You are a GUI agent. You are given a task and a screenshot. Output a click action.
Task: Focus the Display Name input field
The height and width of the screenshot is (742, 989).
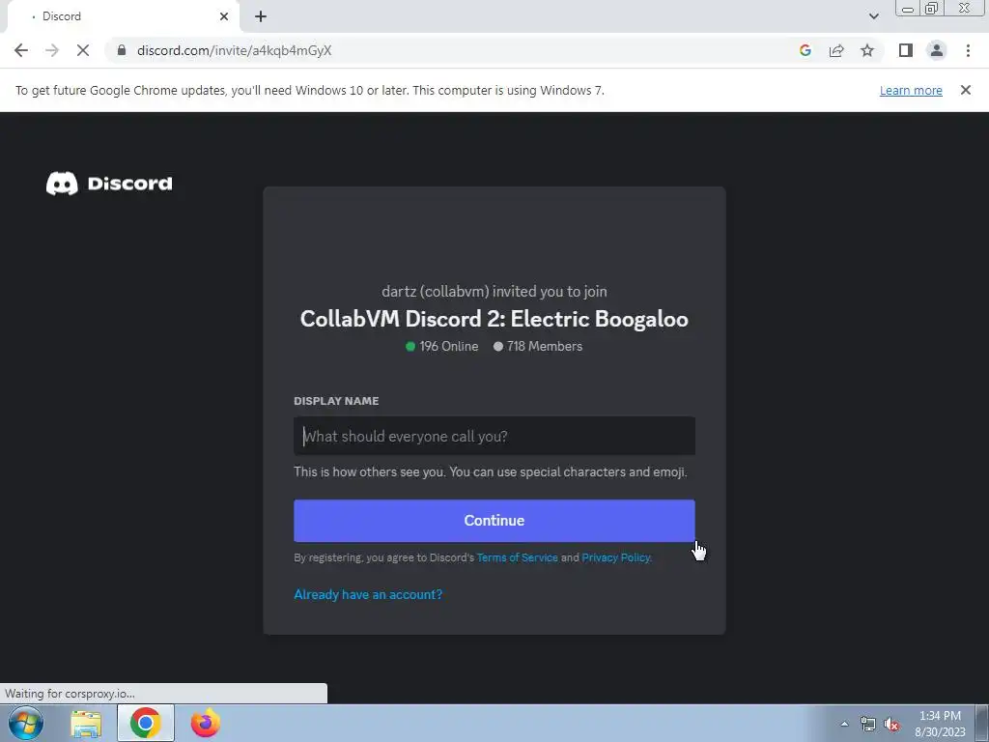point(494,436)
